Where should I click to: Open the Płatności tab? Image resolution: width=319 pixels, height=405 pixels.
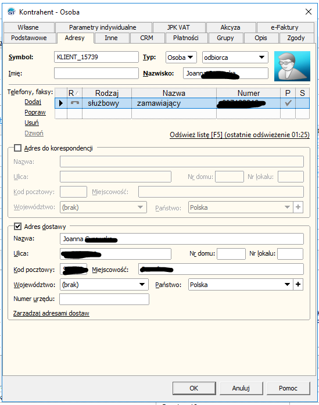(x=186, y=38)
